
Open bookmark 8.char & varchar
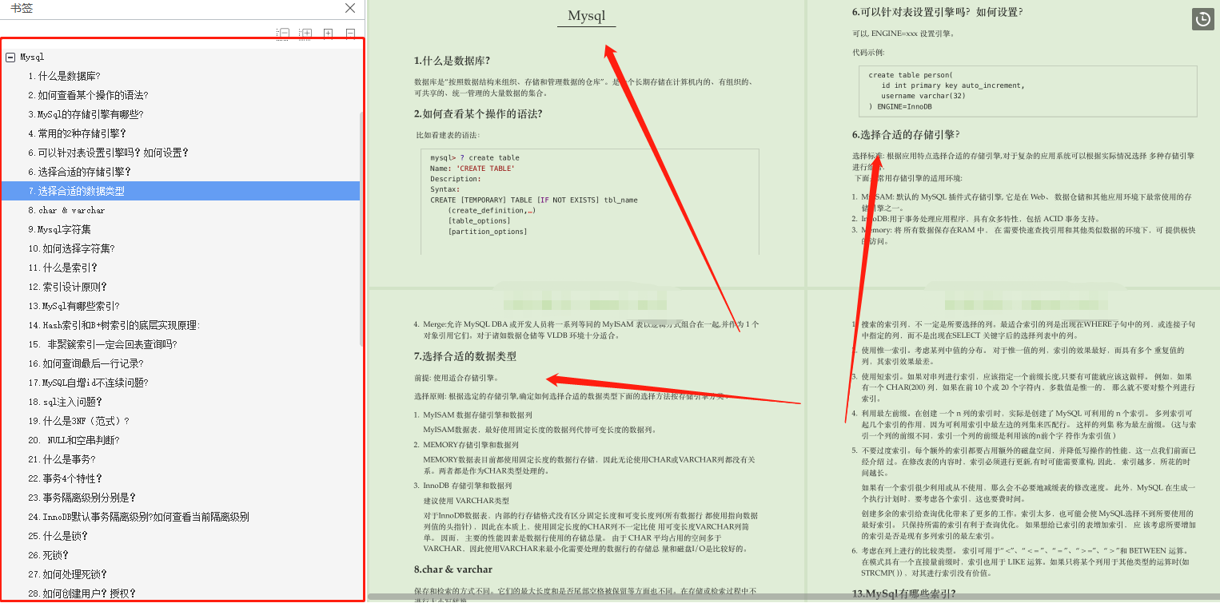[66, 210]
